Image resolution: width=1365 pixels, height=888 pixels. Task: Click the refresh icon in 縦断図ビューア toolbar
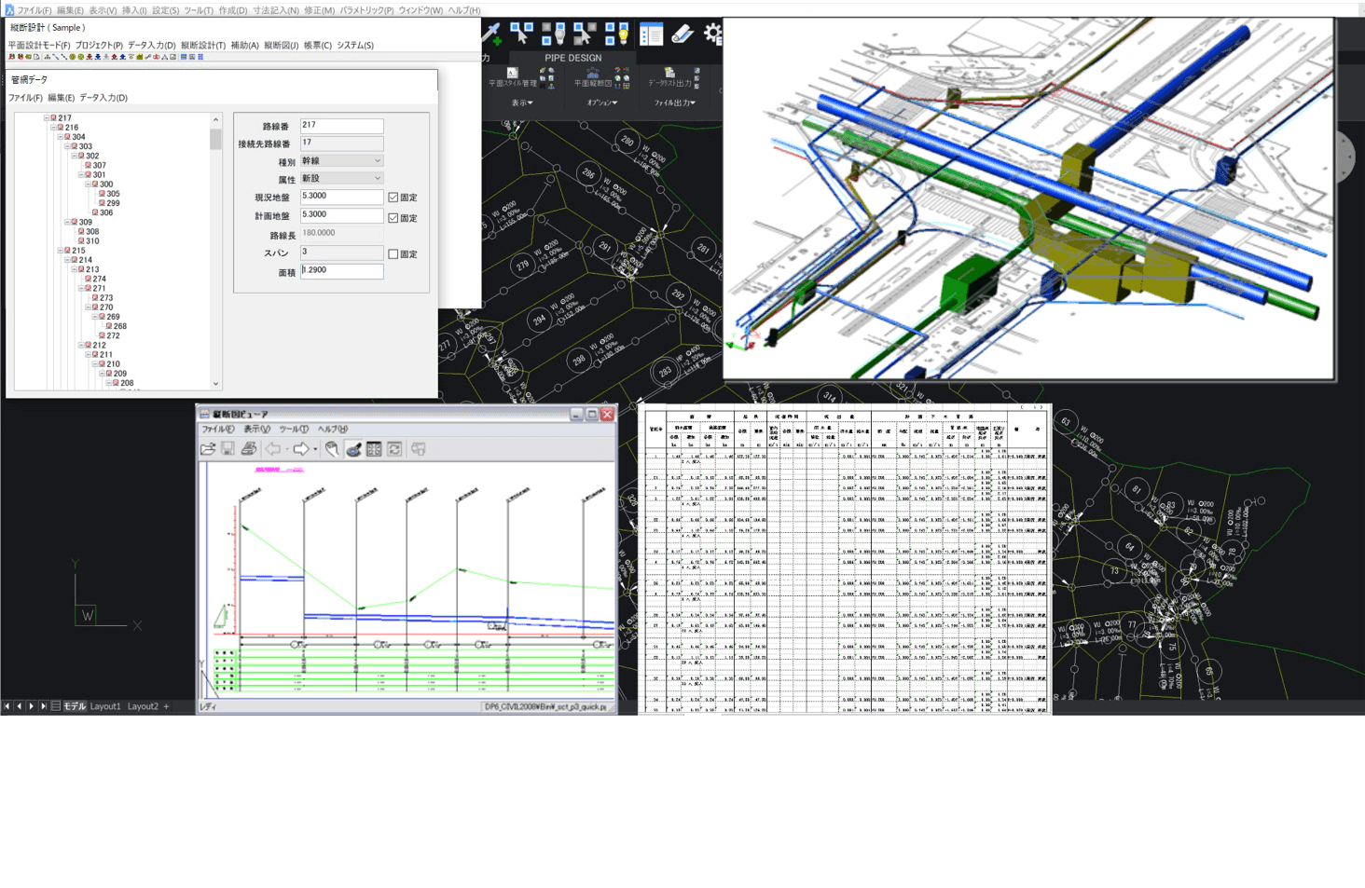pos(394,449)
